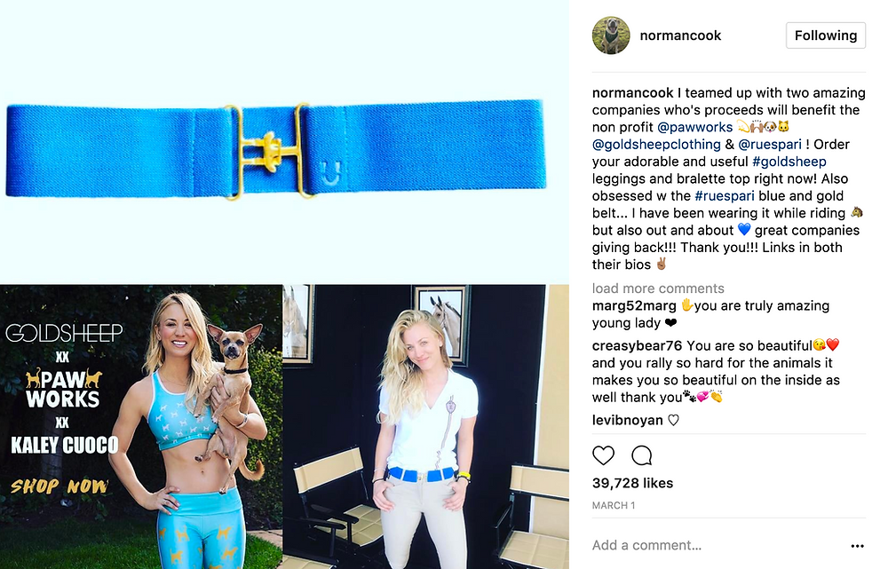Open commenter marg52marg's profile

[x=634, y=305]
